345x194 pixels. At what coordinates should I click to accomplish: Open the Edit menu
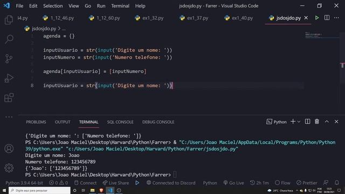click(x=33, y=6)
